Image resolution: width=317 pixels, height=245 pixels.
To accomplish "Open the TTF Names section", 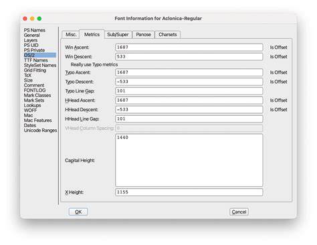I will click(35, 60).
